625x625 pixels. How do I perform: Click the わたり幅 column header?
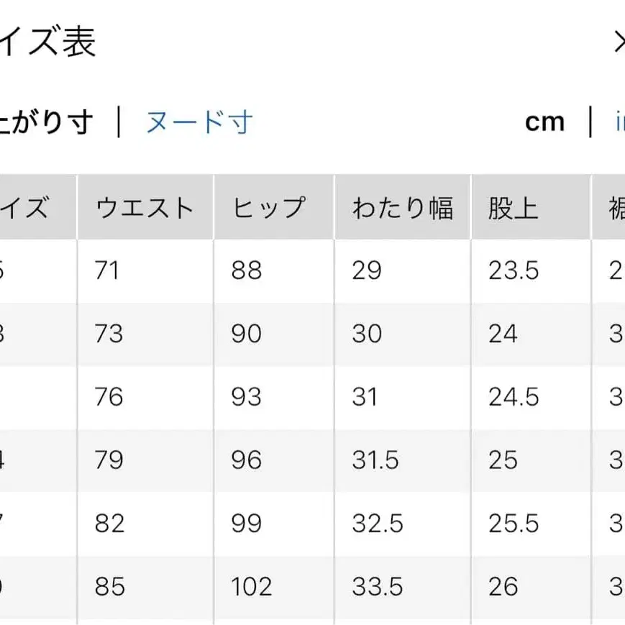pyautogui.click(x=403, y=207)
